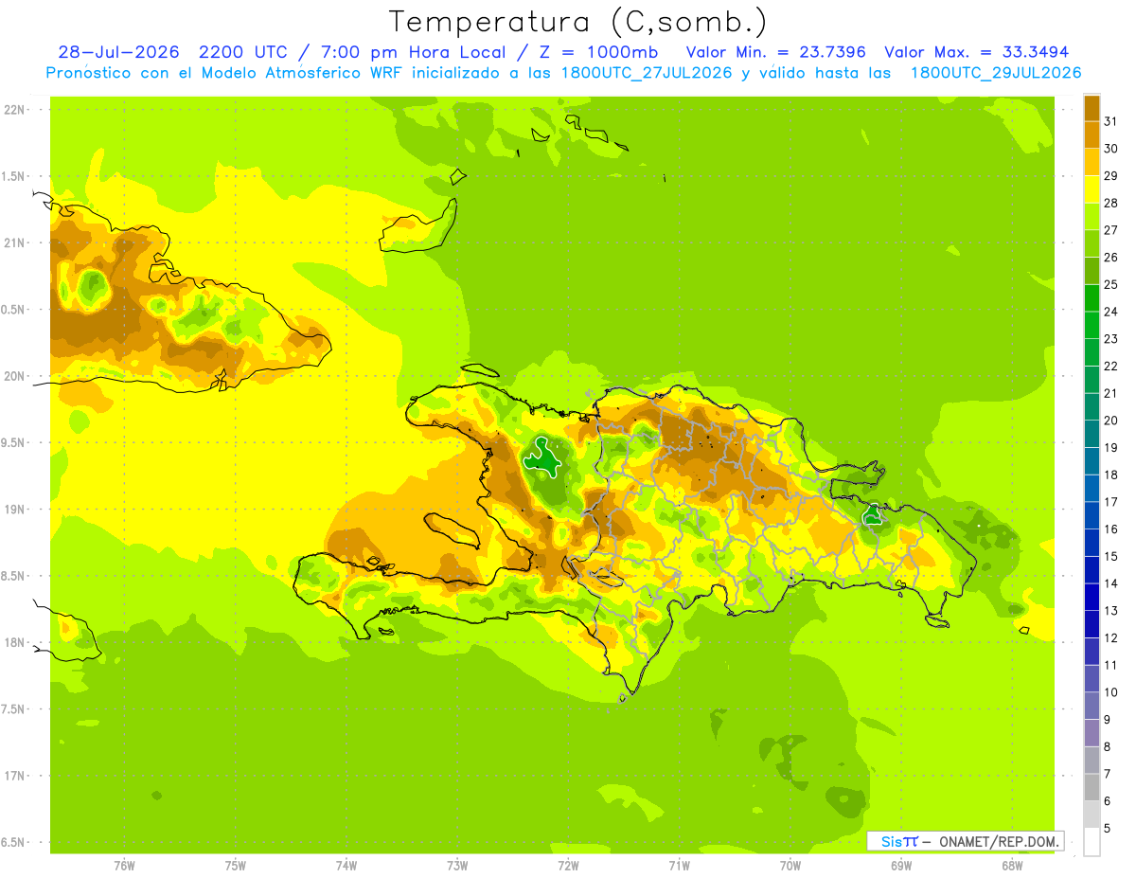This screenshot has width=1136, height=878.
Task: Click the legend swatch between 27 and 28
Action: 1092,217
